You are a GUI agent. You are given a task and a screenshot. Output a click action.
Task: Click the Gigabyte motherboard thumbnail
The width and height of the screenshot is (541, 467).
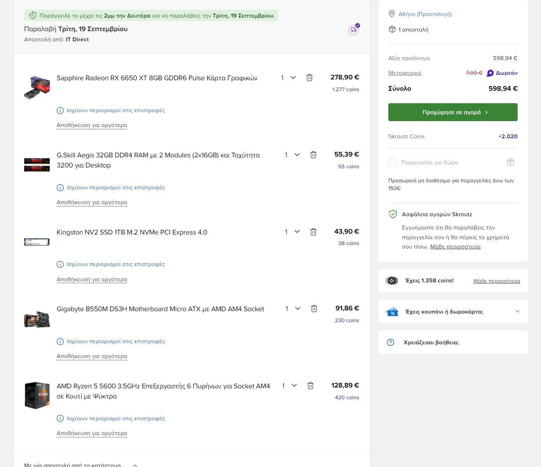37,319
